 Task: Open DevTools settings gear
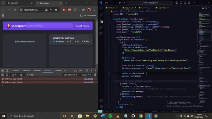tap(87, 71)
